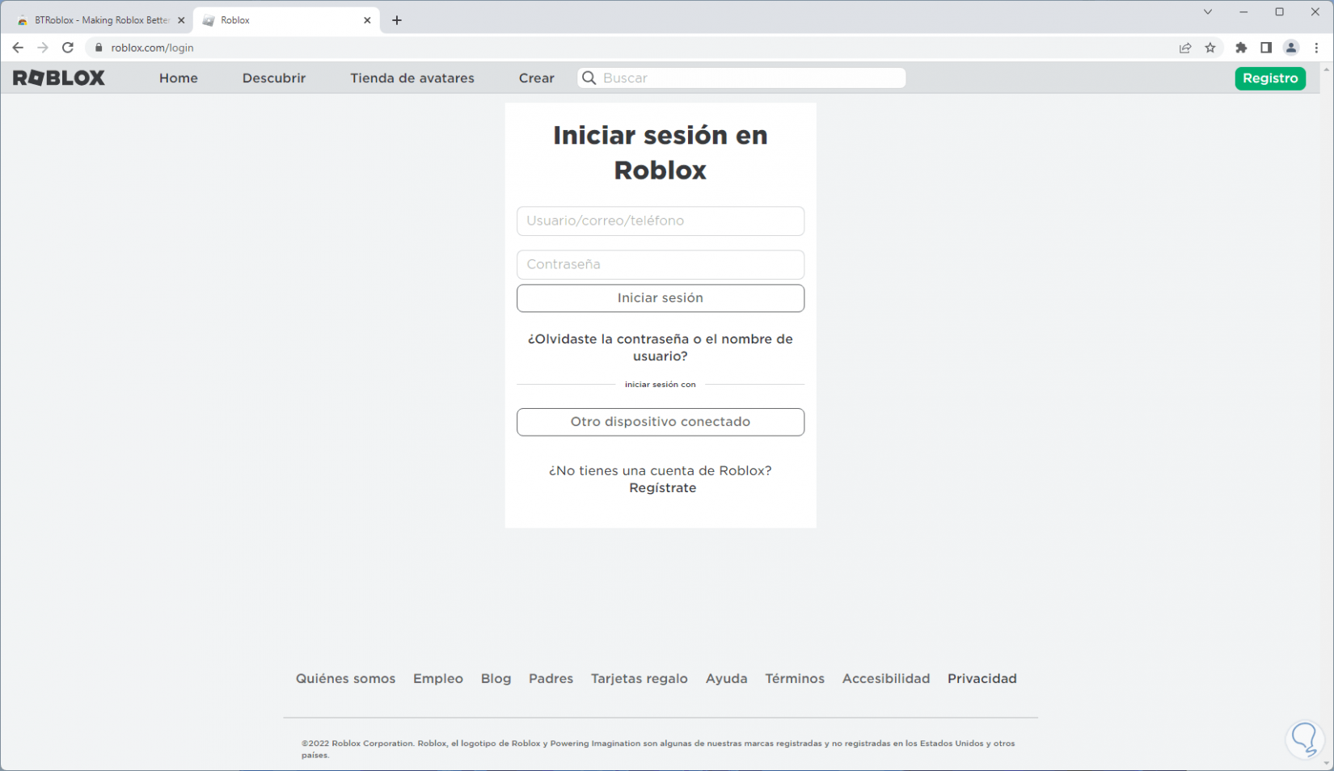Click the Roblox logo in the navbar

point(59,78)
